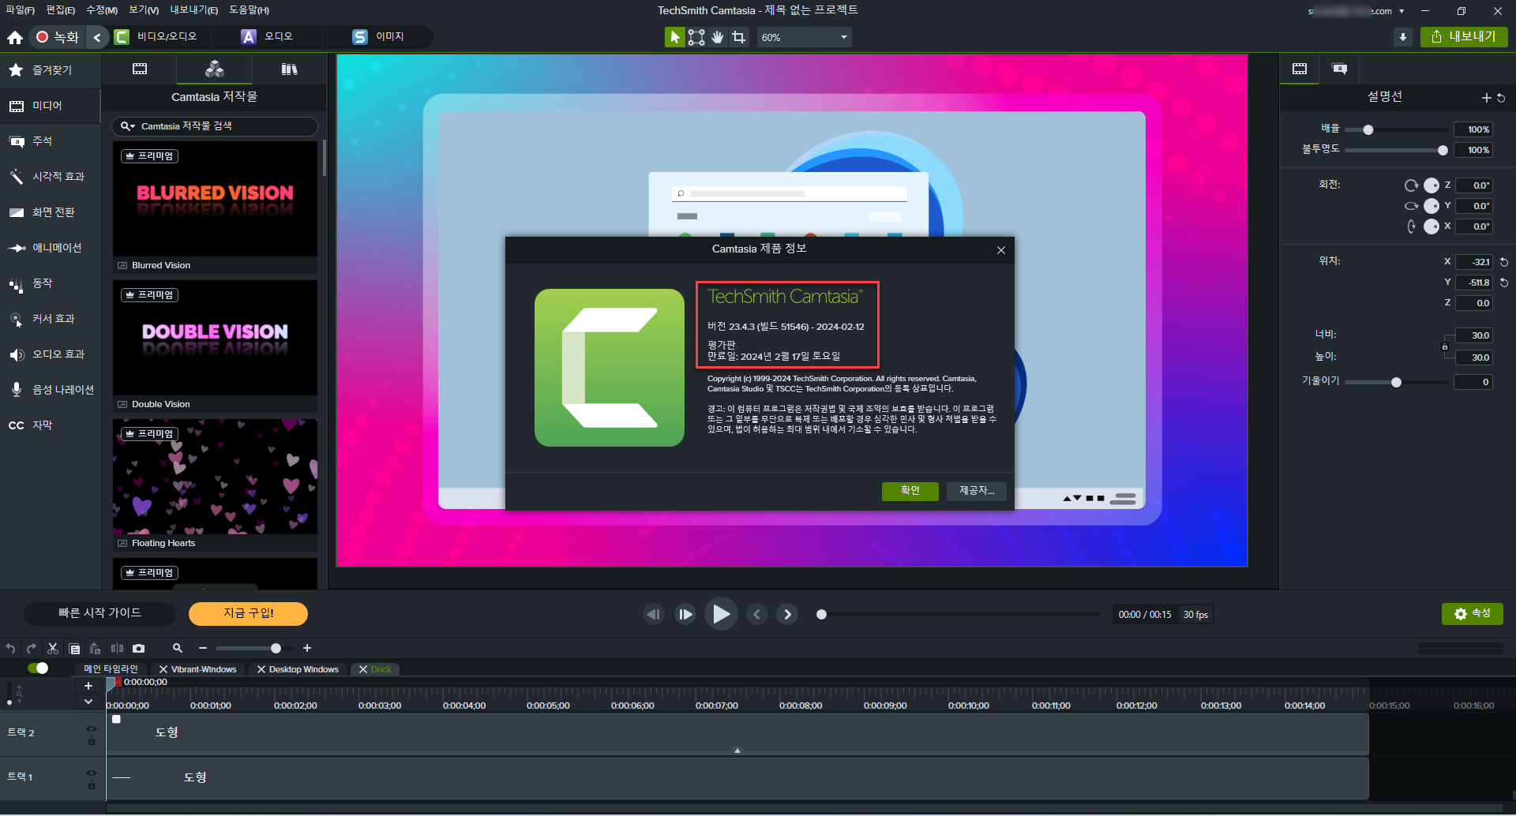Open the Library books tab
This screenshot has height=816, width=1516.
(290, 69)
